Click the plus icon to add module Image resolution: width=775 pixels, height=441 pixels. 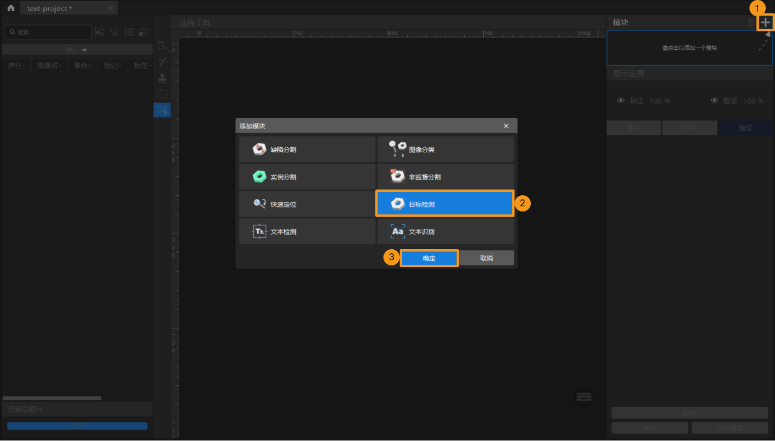(766, 23)
